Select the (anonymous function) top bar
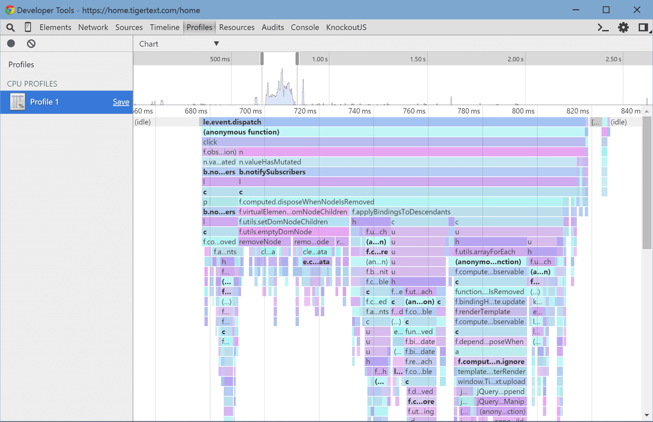Screen dimensions: 653x422 393,132
